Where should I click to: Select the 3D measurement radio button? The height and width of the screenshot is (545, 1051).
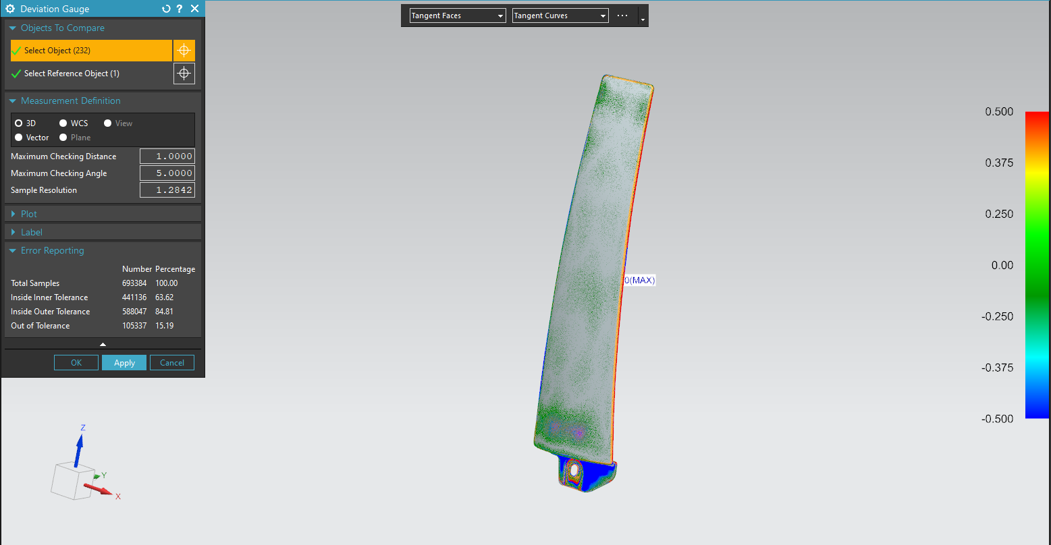[19, 123]
